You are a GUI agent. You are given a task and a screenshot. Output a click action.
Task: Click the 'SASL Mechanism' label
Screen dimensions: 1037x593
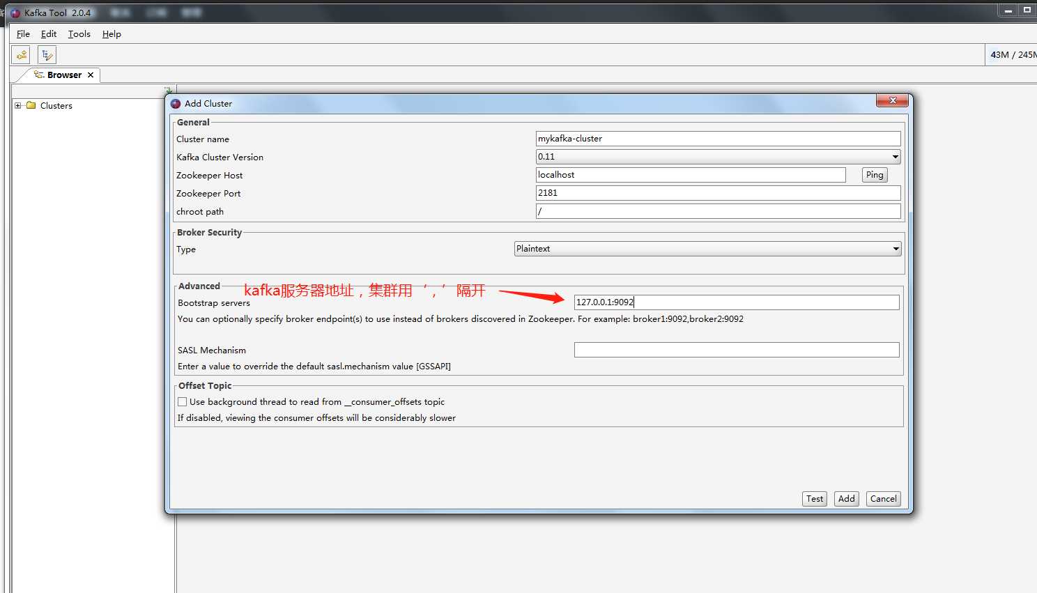tap(212, 351)
